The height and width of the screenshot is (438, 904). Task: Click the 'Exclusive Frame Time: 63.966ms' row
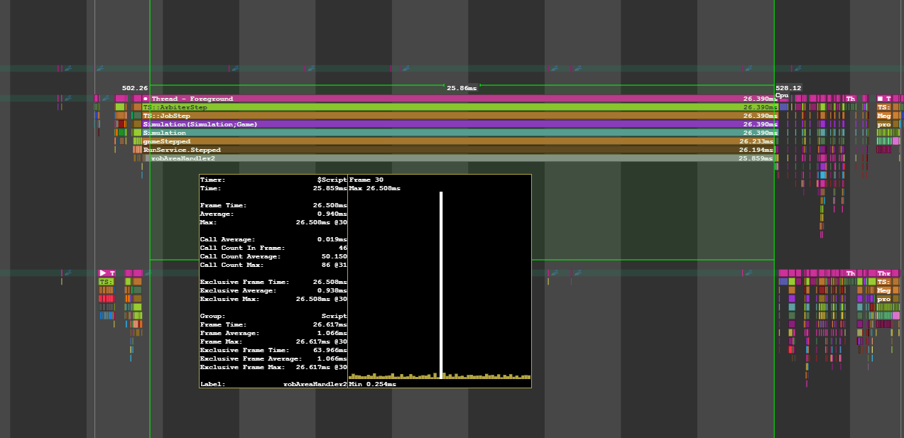[273, 350]
